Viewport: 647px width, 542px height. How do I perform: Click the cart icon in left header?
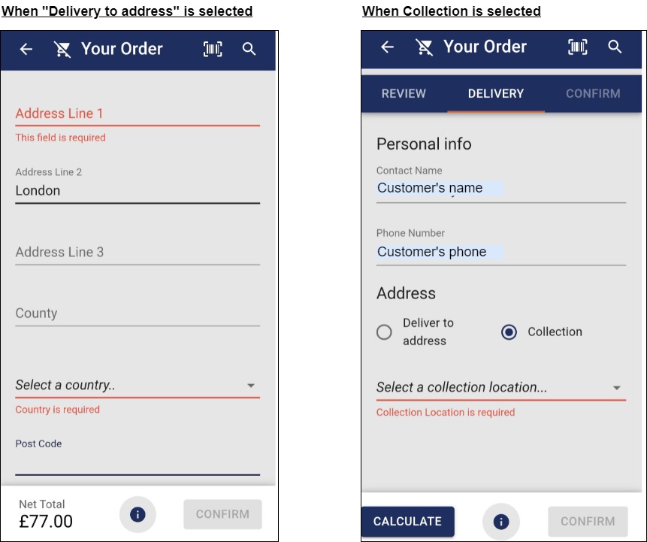pos(62,49)
